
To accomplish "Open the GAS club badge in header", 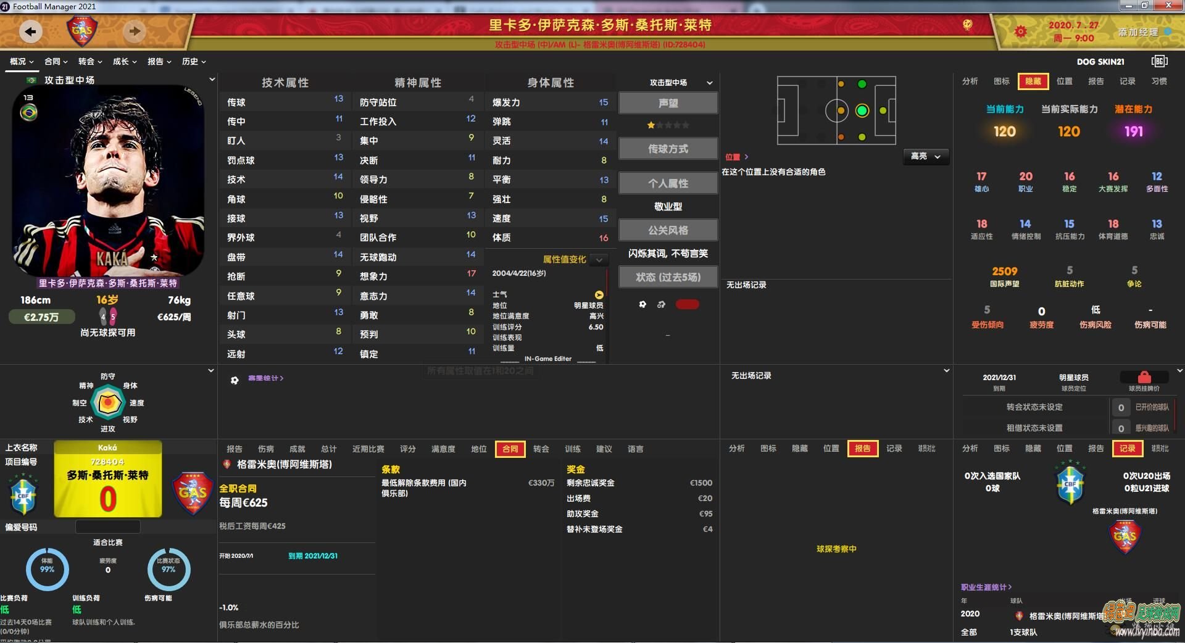I will point(82,30).
